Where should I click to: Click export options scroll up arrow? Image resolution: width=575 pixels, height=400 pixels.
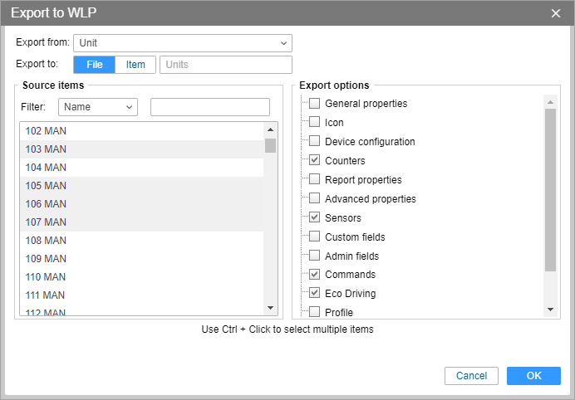(x=550, y=102)
